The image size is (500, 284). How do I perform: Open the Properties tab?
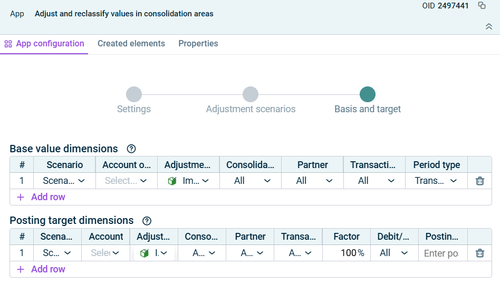coord(198,44)
